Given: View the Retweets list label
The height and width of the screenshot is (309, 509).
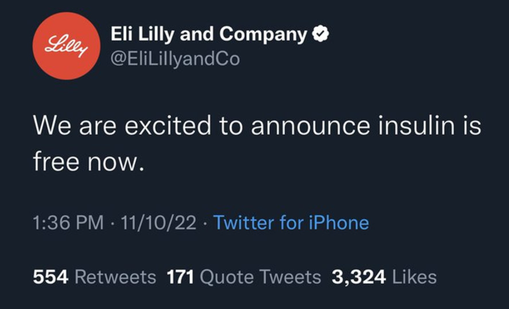Looking at the screenshot, I should pyautogui.click(x=115, y=277).
